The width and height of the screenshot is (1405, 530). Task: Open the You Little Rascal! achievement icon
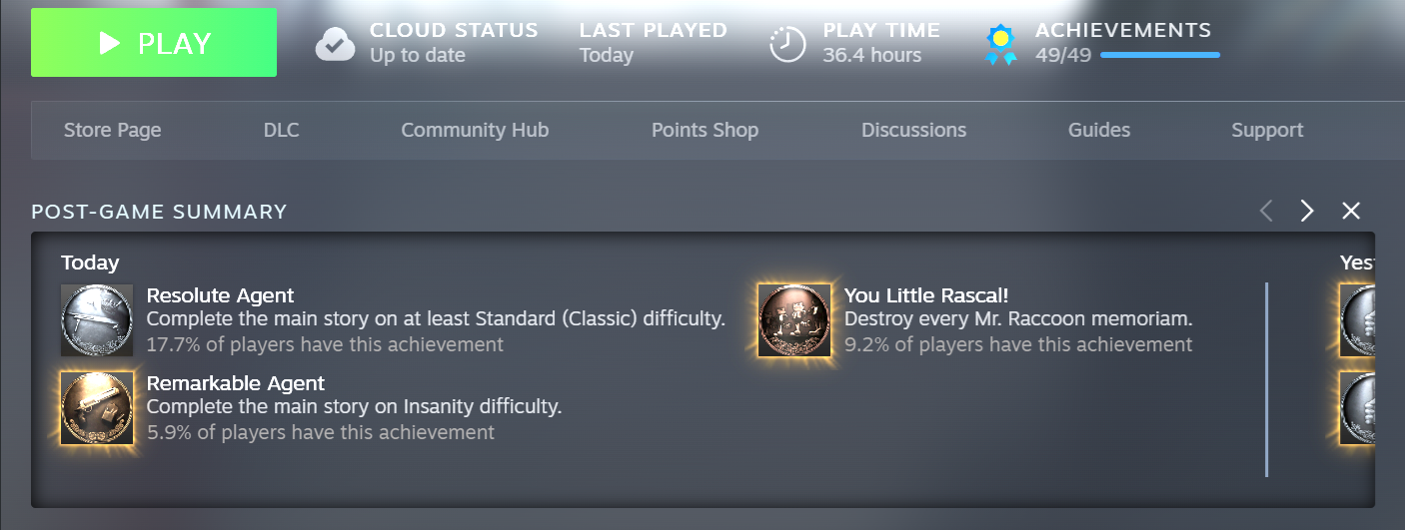point(794,320)
